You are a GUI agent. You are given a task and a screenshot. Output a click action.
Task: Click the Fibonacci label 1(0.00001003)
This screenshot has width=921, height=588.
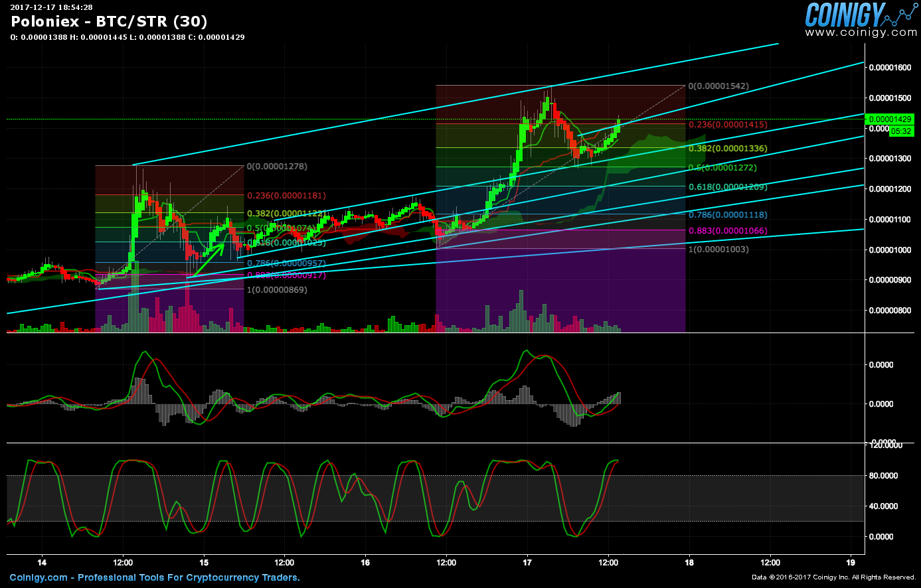tap(718, 250)
